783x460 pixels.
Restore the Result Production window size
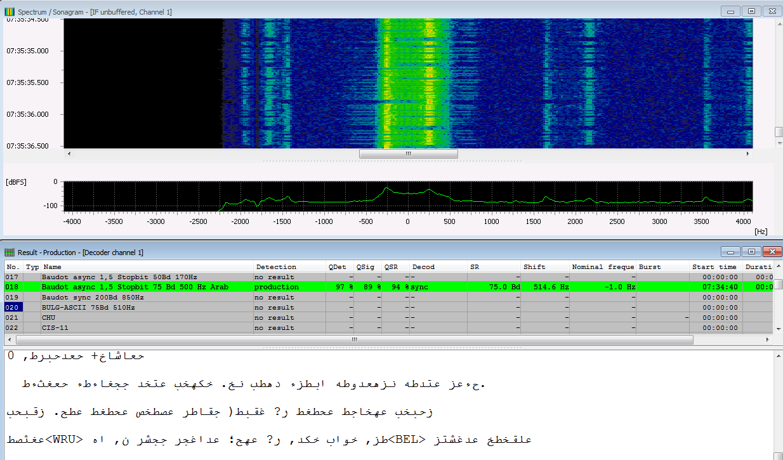pyautogui.click(x=751, y=252)
